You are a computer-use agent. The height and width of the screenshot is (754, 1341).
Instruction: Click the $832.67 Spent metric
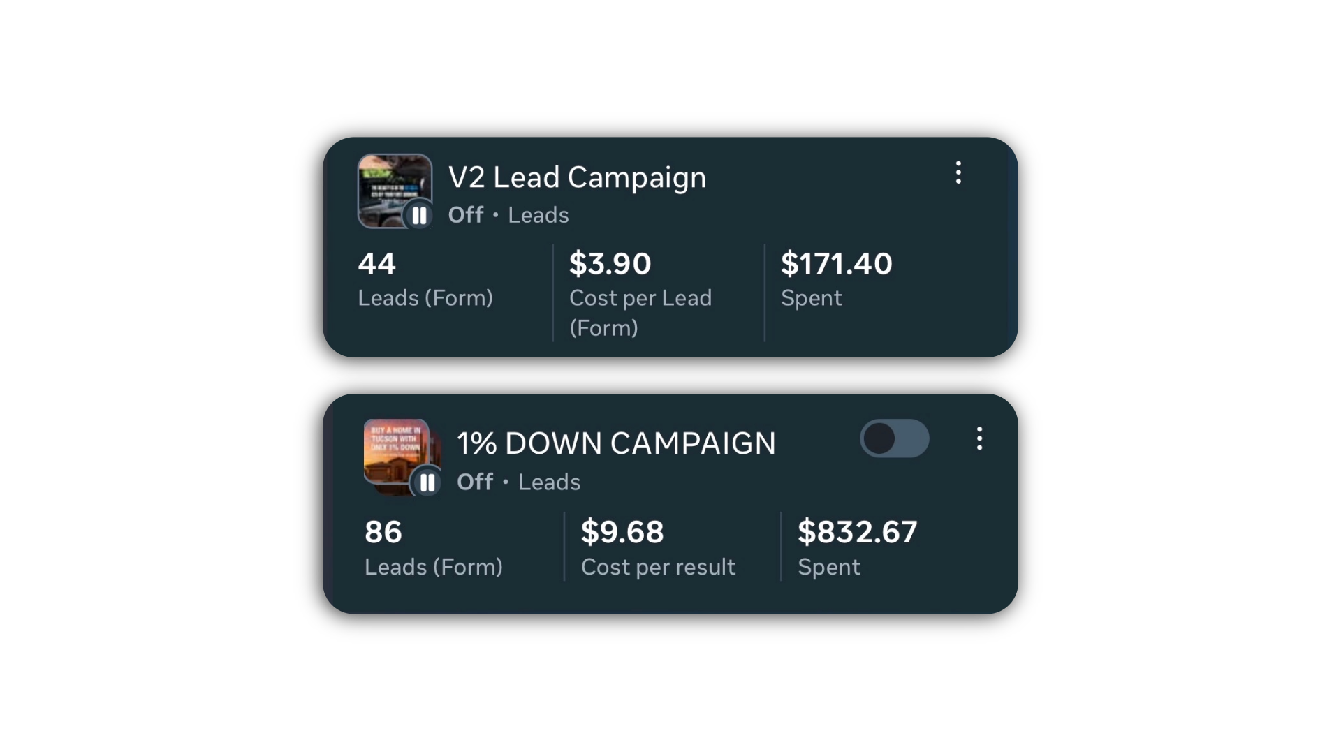(x=857, y=532)
